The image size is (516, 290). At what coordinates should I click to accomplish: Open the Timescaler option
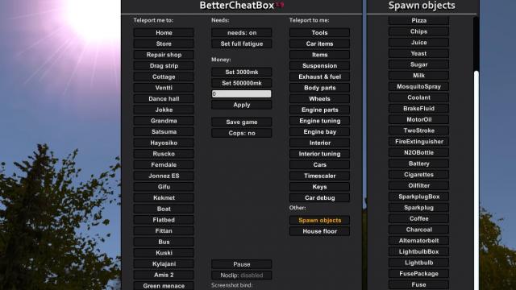[x=319, y=176]
